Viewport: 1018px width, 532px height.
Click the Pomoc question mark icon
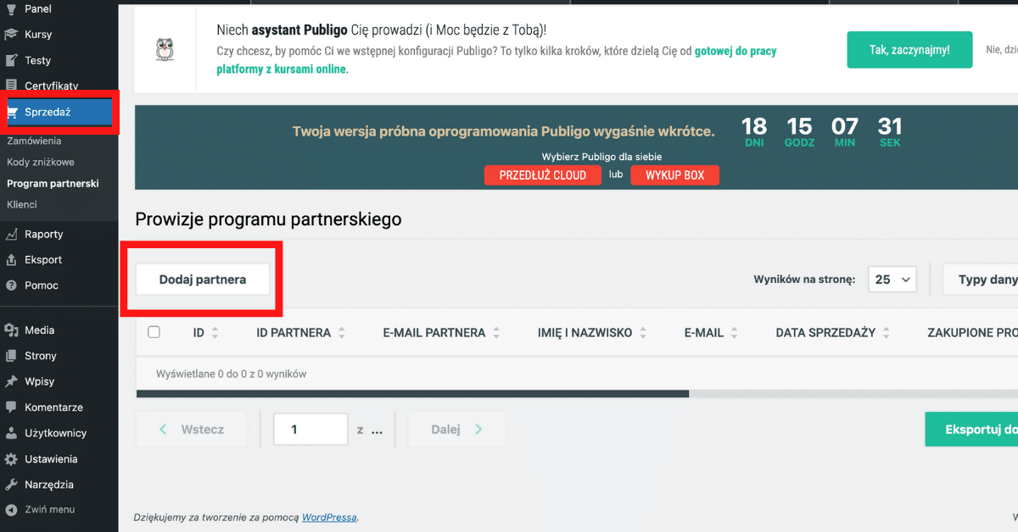click(x=11, y=285)
